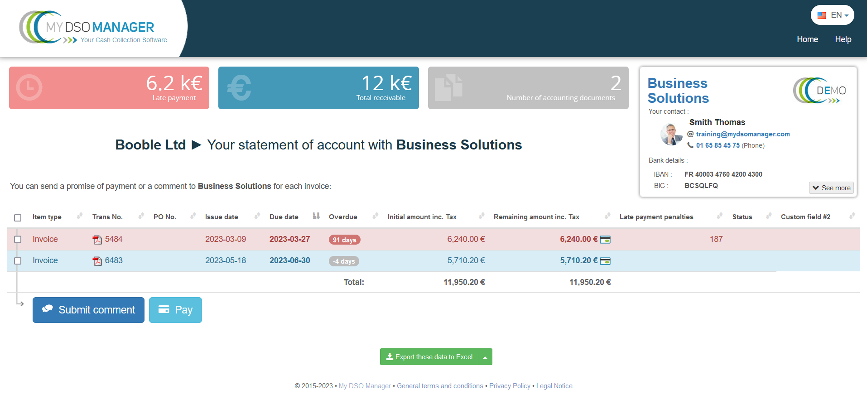867x395 pixels.
Task: Click the My DSO Manager logo
Action: pos(93,28)
